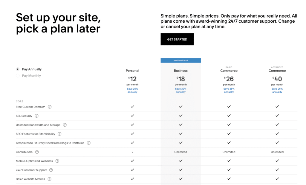Screen dimensions: 306x185
Task: Click help icon next to Templates row
Action: pos(88,143)
